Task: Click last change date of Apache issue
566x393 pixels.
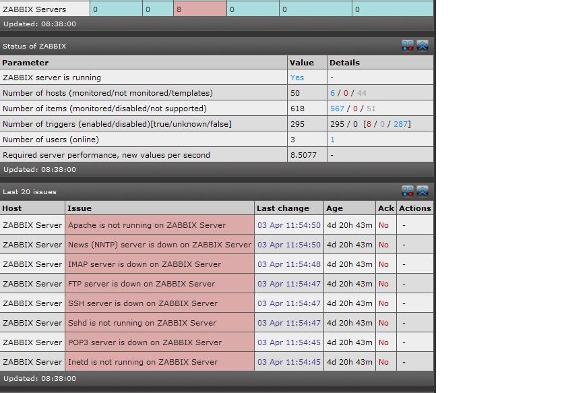Action: [x=289, y=225]
